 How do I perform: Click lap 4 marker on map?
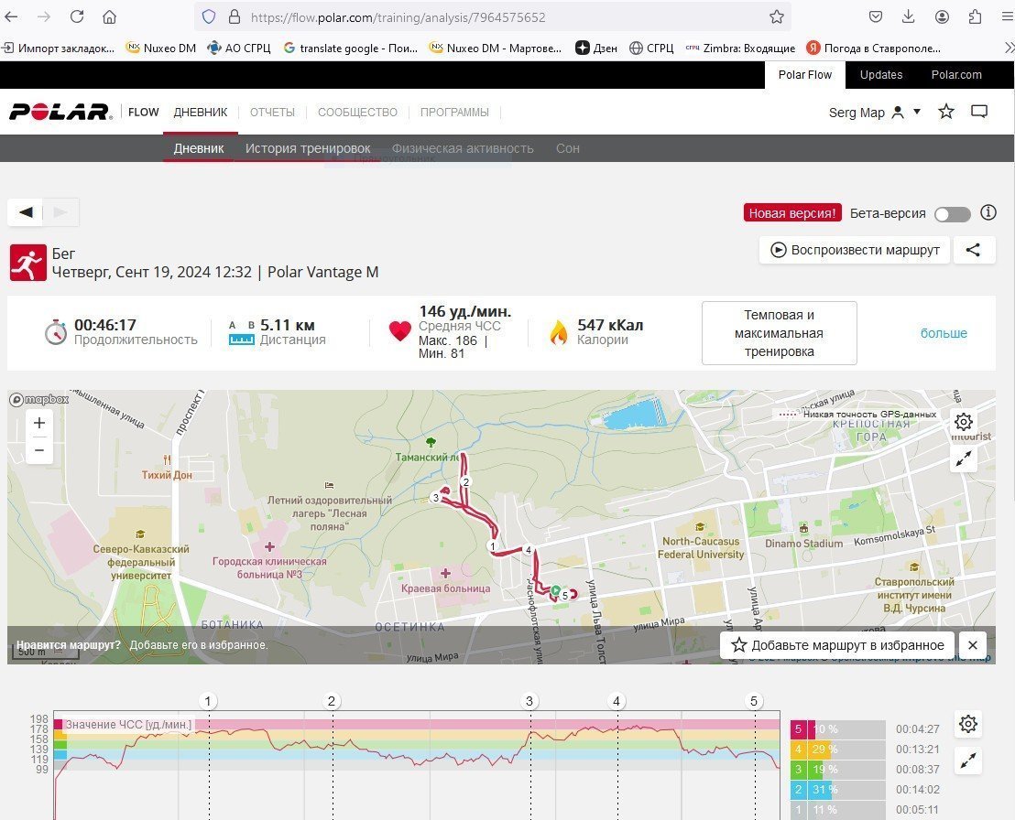(x=529, y=550)
